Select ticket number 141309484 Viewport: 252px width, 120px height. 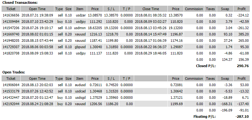tap(11, 22)
